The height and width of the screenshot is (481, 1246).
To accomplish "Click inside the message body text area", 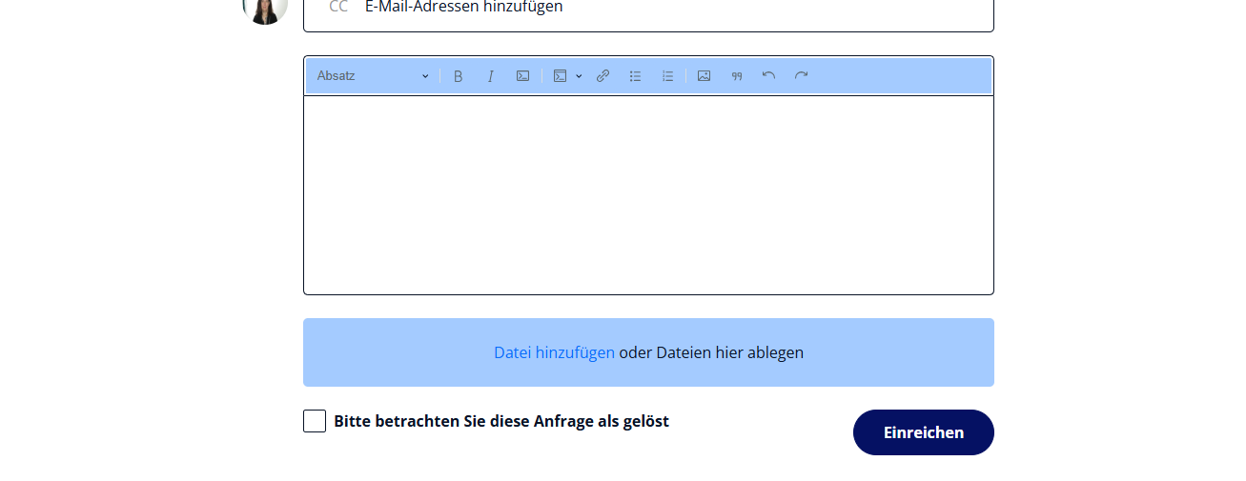I will (648, 195).
